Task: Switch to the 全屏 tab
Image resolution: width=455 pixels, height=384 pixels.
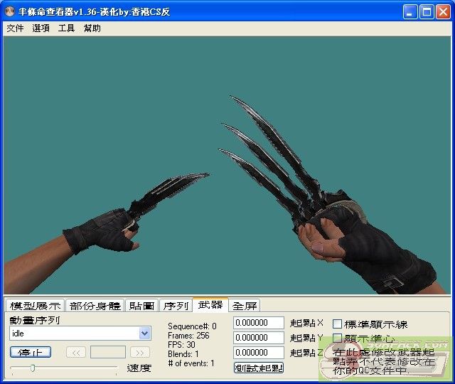Action: (x=245, y=306)
